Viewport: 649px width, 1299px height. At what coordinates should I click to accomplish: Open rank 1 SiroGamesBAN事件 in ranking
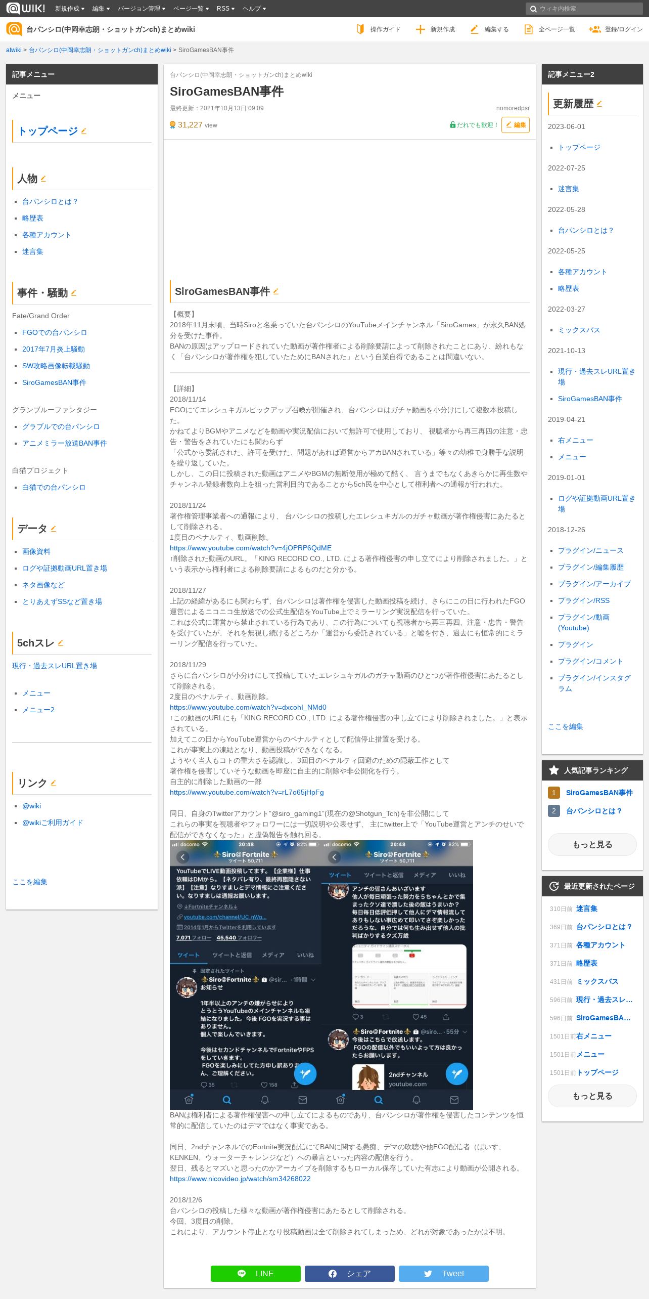coord(599,793)
